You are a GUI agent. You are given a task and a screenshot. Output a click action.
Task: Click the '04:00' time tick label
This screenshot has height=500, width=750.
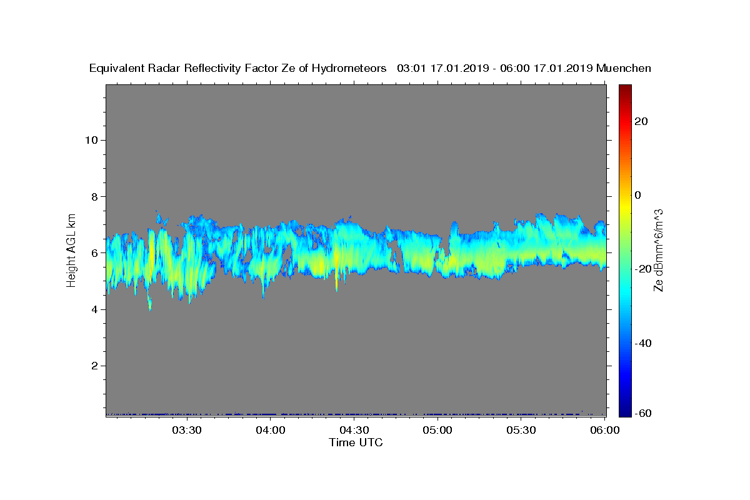(271, 431)
